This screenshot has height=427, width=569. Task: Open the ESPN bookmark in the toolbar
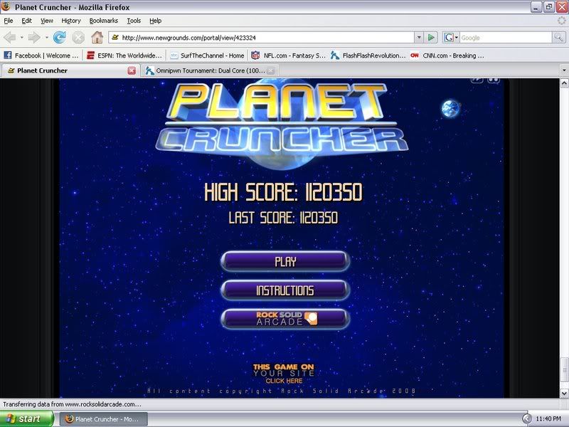[124, 55]
